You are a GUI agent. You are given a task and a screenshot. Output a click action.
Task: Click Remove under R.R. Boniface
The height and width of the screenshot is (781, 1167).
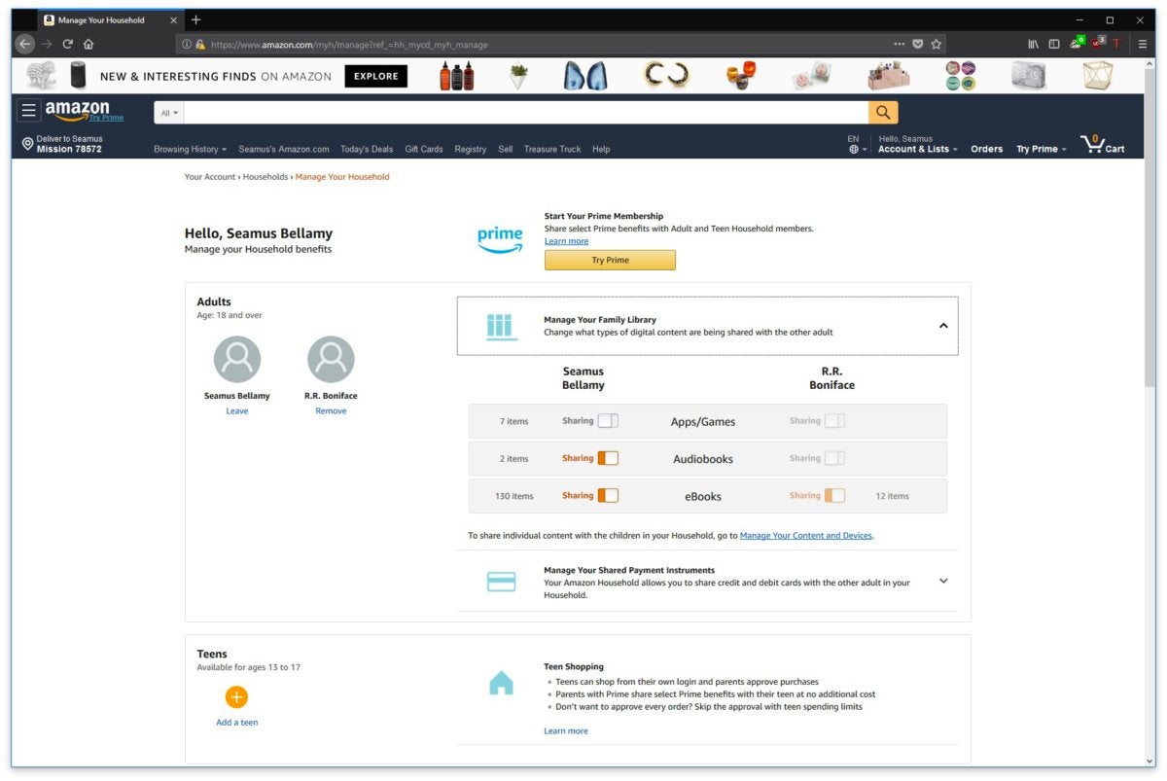[x=331, y=410]
